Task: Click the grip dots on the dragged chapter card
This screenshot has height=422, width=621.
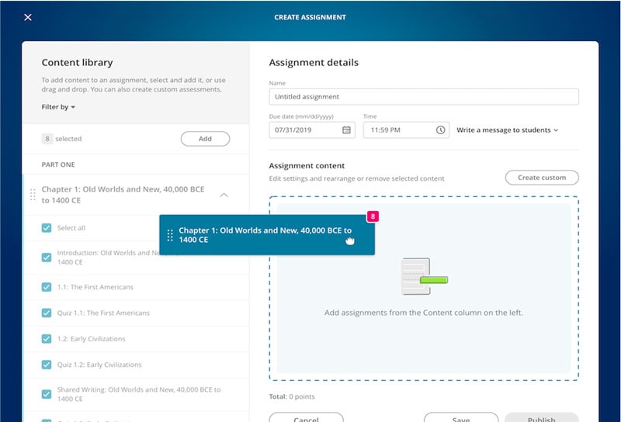Action: (x=170, y=235)
